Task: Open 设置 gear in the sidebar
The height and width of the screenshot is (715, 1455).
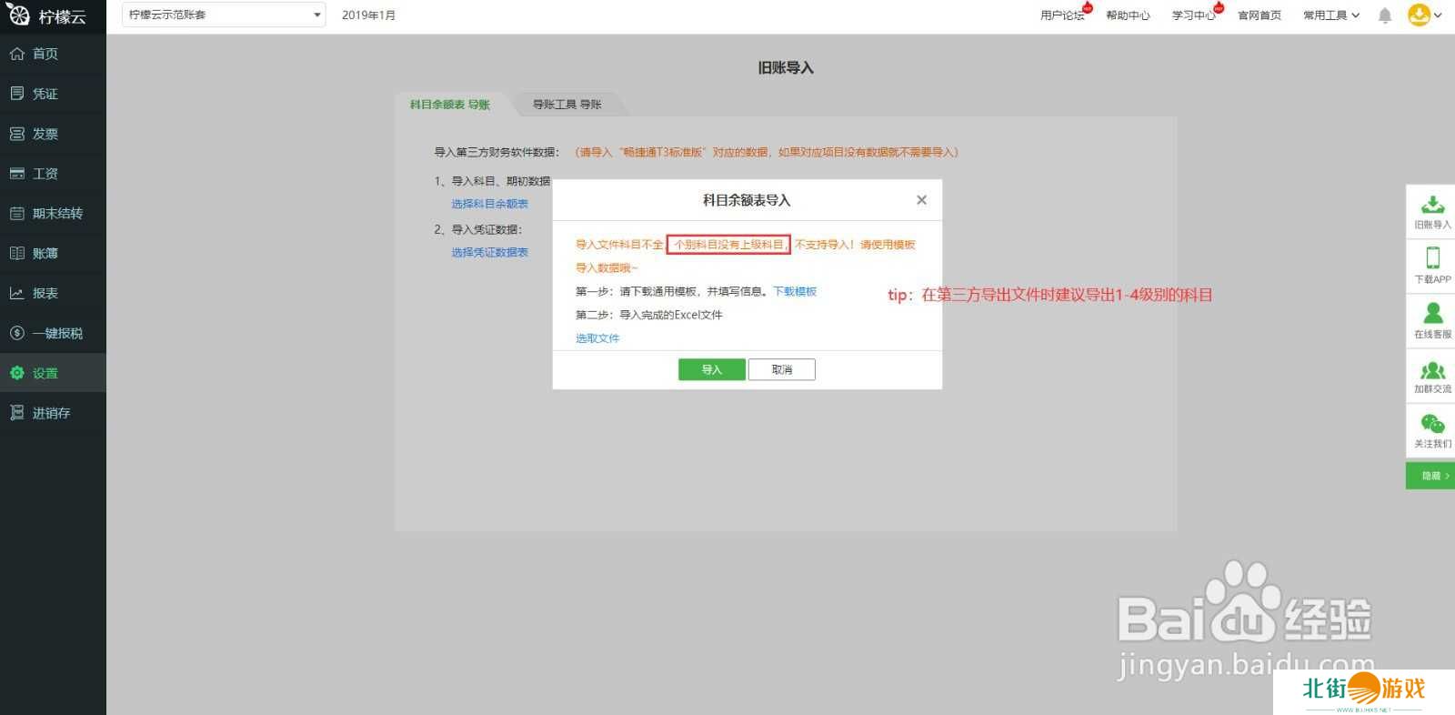Action: click(x=17, y=373)
